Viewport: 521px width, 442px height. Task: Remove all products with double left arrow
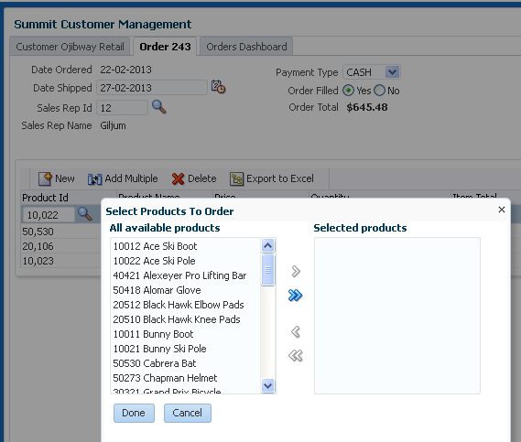click(296, 356)
